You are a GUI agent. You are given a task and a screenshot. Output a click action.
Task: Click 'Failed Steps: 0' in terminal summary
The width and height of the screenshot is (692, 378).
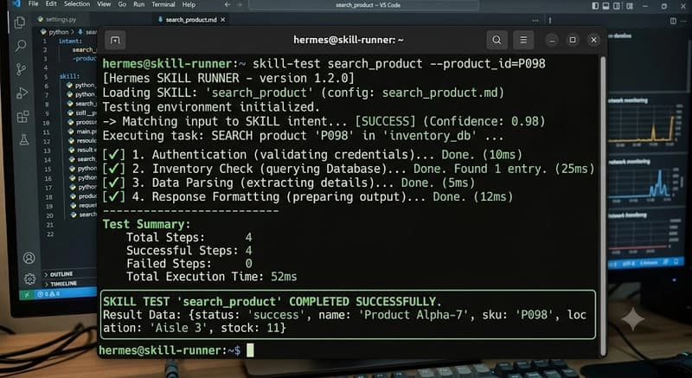click(x=189, y=264)
